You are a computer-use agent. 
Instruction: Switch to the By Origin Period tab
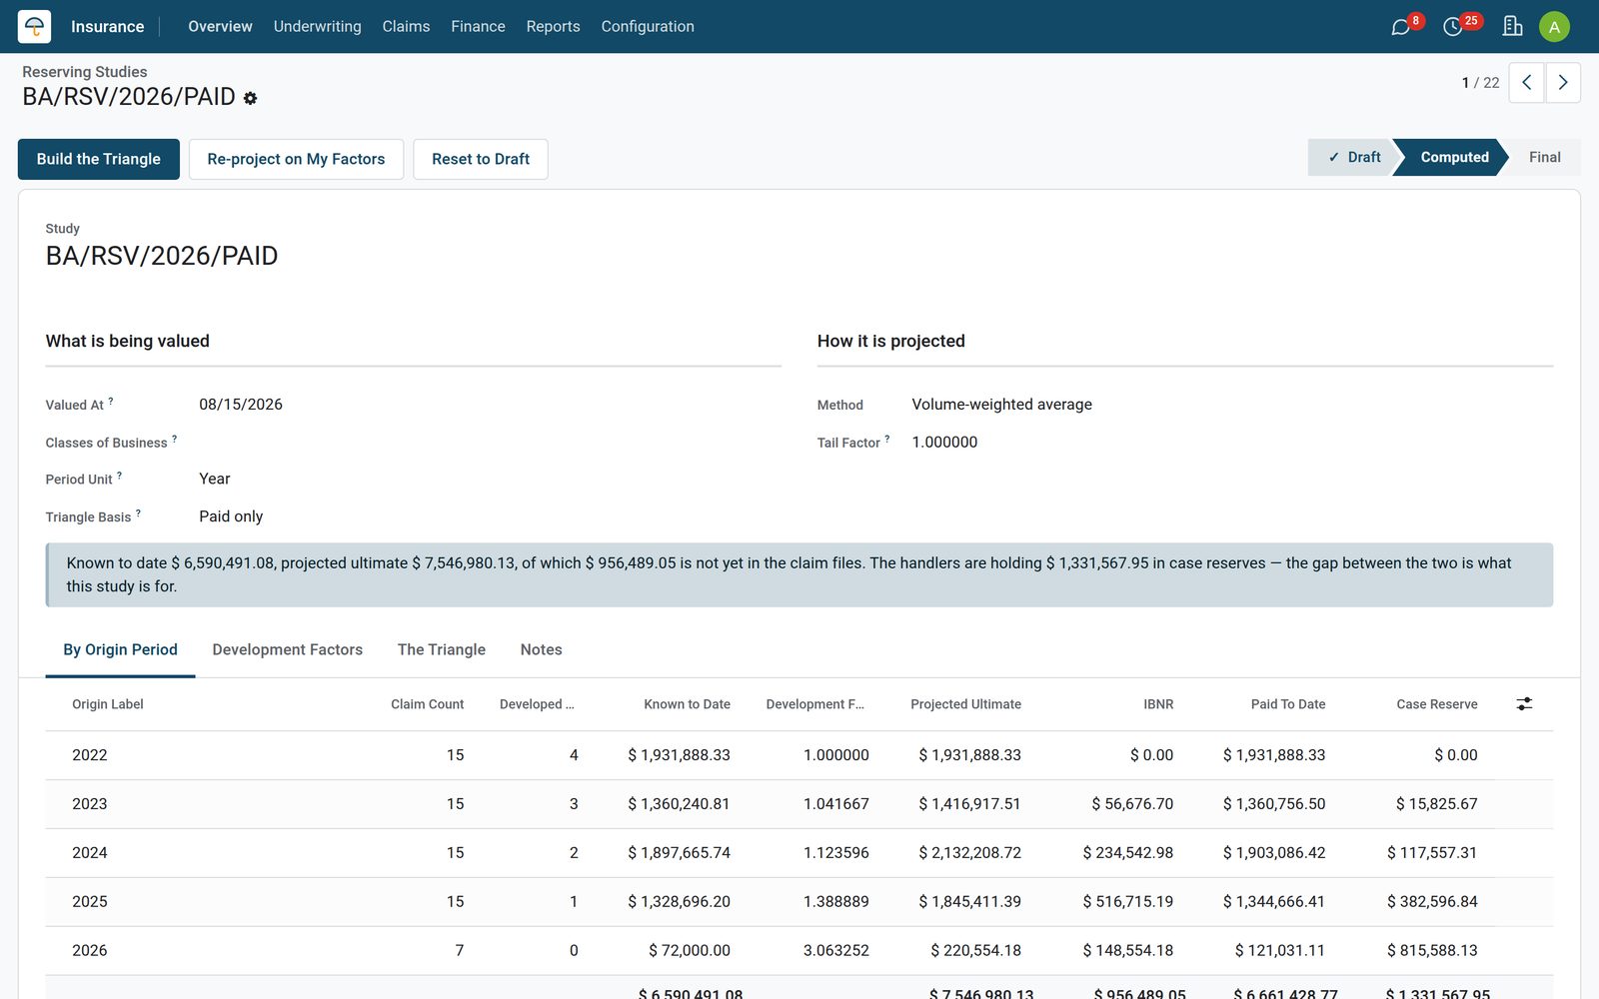(x=120, y=649)
